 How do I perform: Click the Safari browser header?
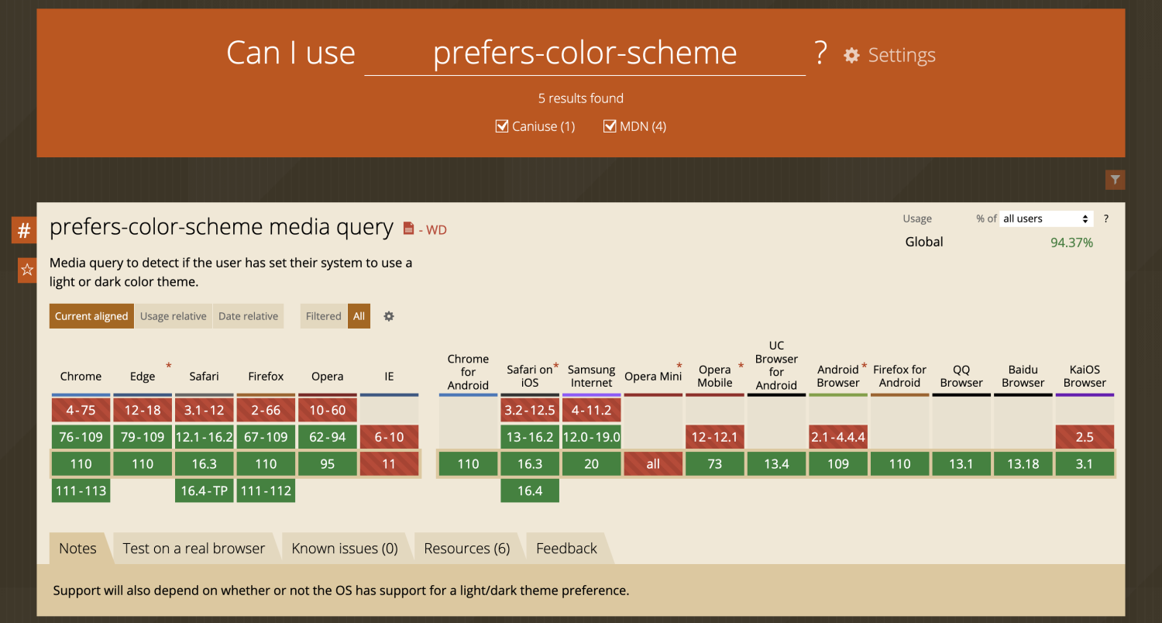click(x=205, y=377)
